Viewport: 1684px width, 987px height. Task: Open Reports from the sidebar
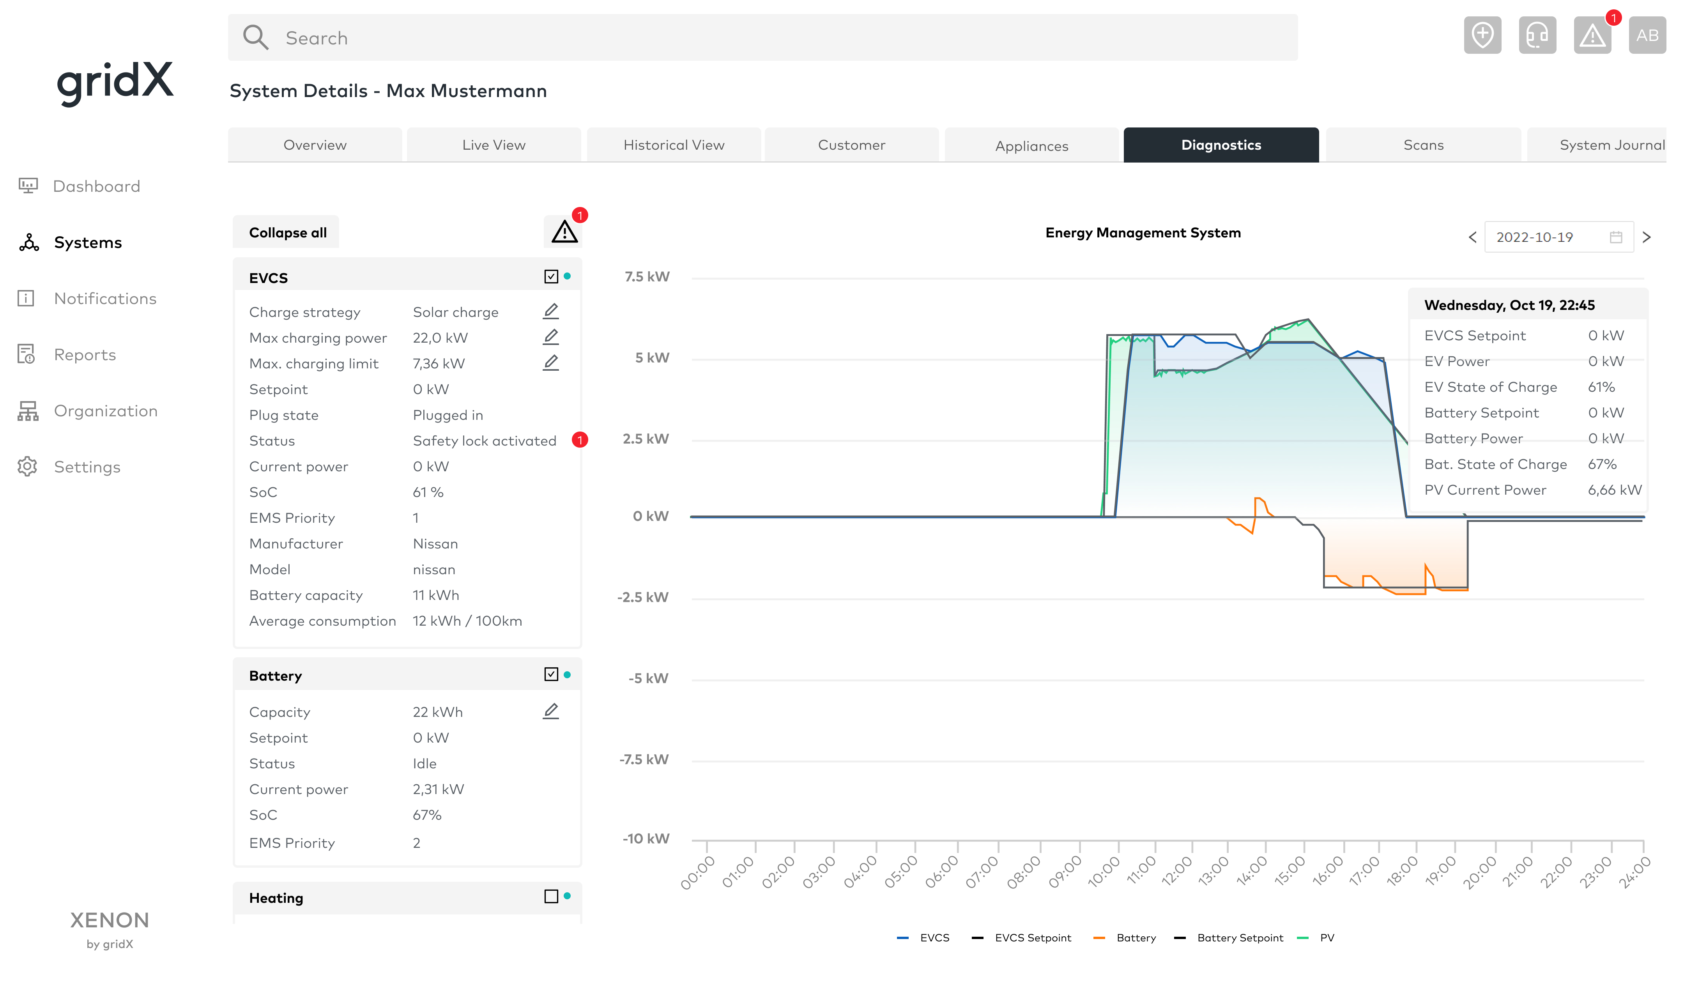pyautogui.click(x=85, y=354)
